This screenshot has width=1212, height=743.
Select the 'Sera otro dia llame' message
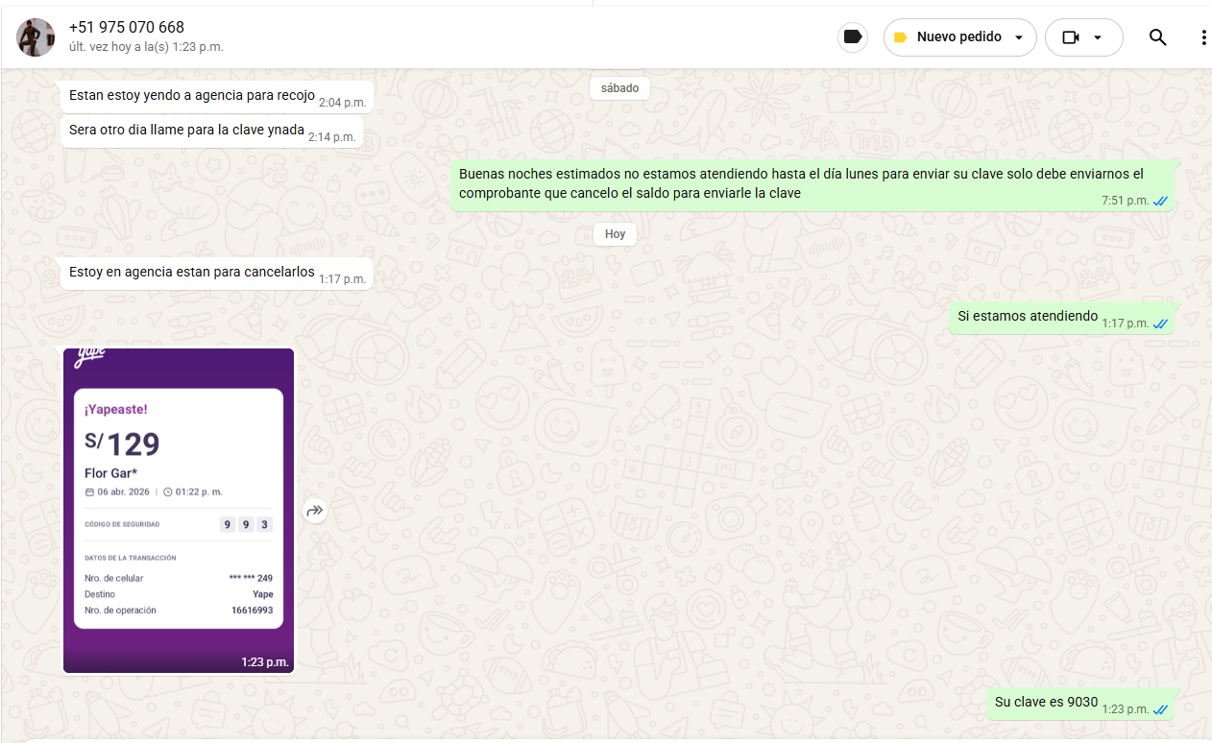point(186,130)
